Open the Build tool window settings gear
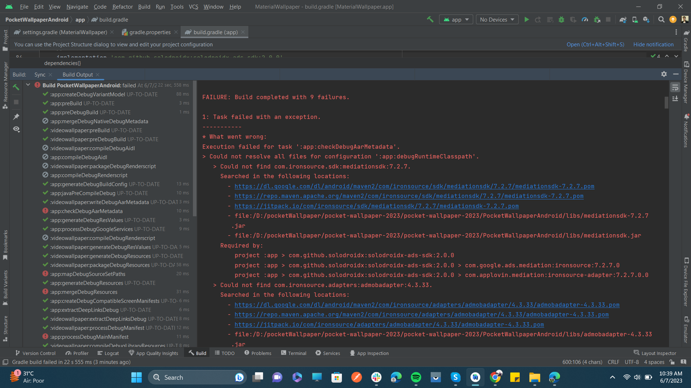 pos(664,74)
